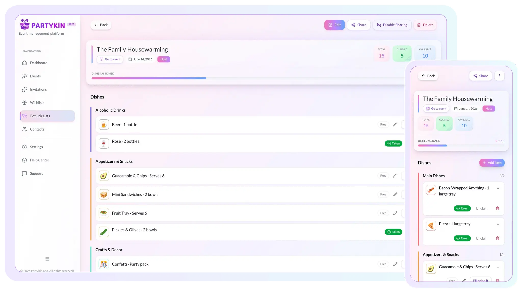
Task: Unclaim the Pizza dish
Action: point(482,239)
